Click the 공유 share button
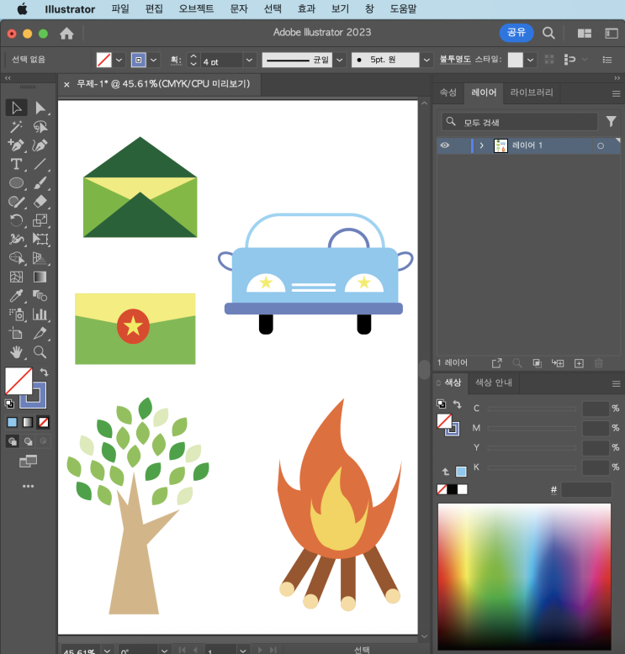This screenshot has width=625, height=654. 516,33
